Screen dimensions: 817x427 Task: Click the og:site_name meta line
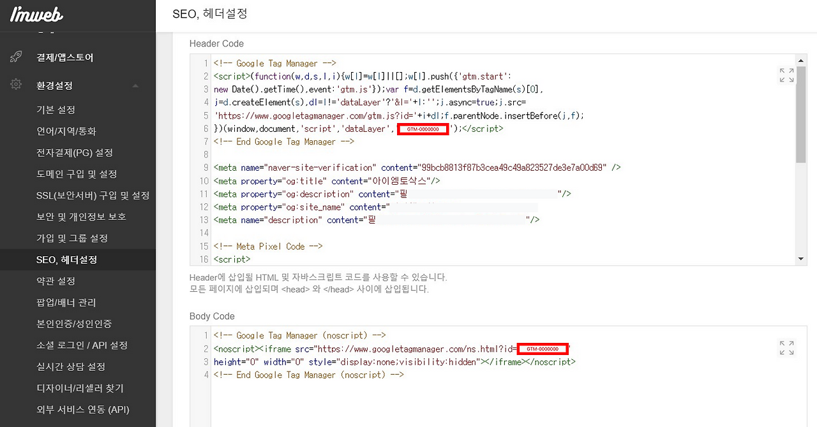click(375, 207)
